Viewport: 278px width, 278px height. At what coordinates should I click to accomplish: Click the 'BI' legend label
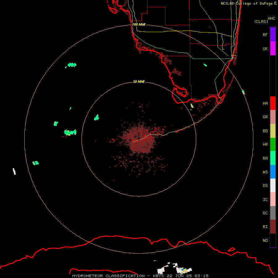coord(265,227)
